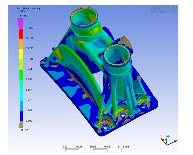Click the 'MPa' unit label
Viewport: 193px width, 155px height.
pyautogui.click(x=22, y=11)
